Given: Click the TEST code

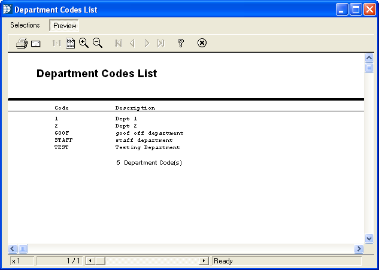Looking at the screenshot, I should [62, 147].
